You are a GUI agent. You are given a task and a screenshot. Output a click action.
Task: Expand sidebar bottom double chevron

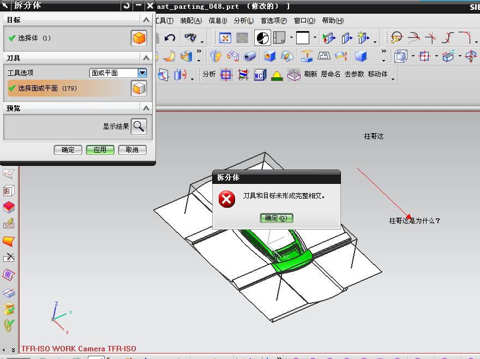[x=13, y=350]
